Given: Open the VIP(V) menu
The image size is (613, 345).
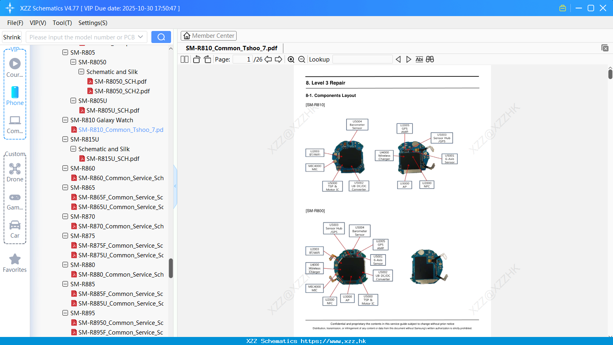Looking at the screenshot, I should 38,23.
